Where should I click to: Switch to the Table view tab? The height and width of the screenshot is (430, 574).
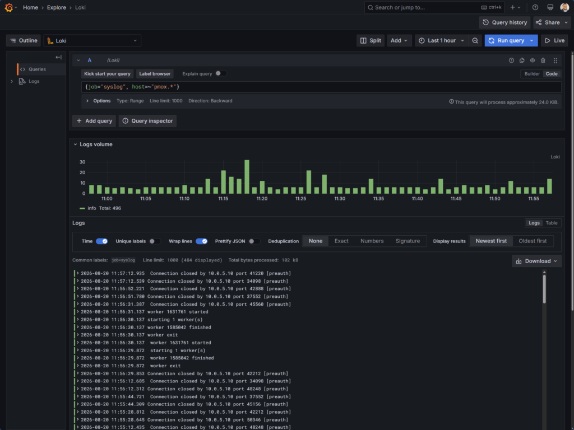click(x=552, y=223)
